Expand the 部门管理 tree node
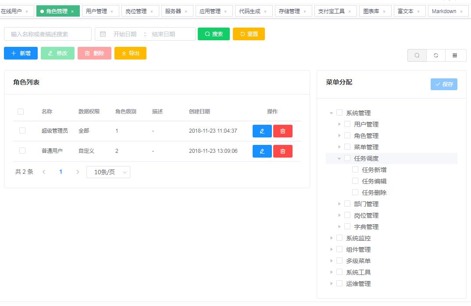Viewport: 471px width, 306px height. click(339, 204)
